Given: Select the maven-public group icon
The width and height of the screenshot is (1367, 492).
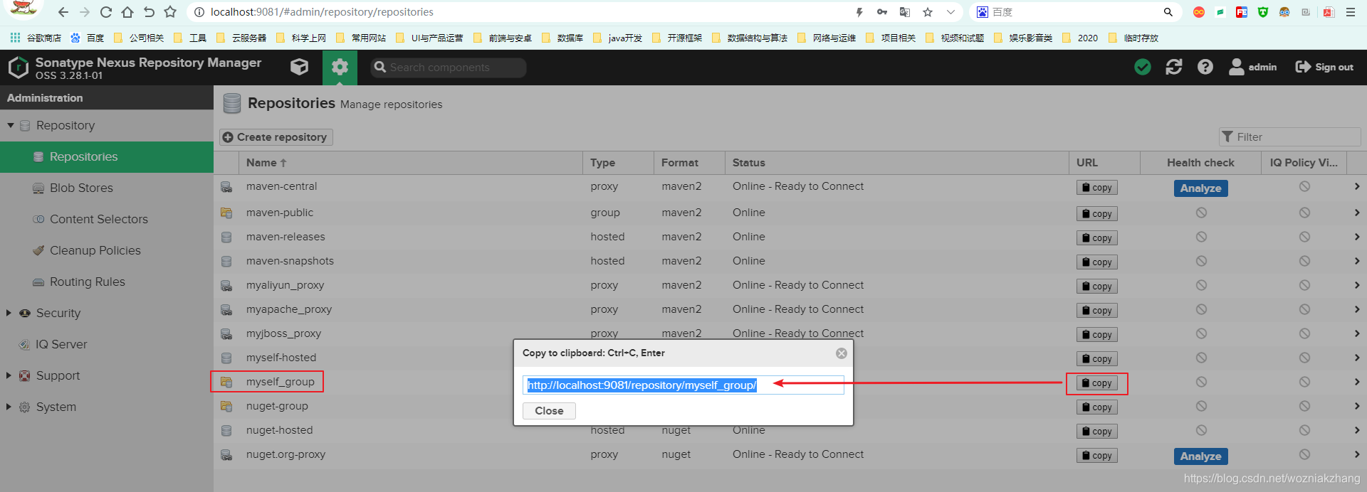Looking at the screenshot, I should coord(226,213).
